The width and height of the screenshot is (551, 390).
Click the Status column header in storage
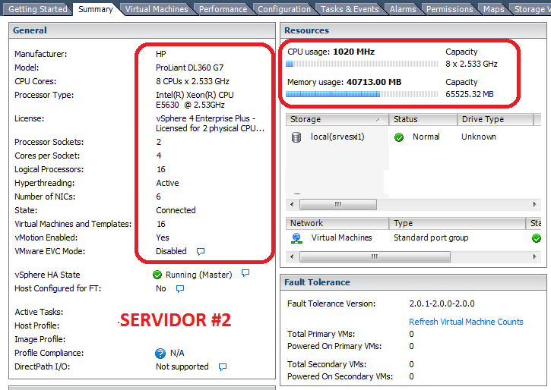tap(423, 119)
